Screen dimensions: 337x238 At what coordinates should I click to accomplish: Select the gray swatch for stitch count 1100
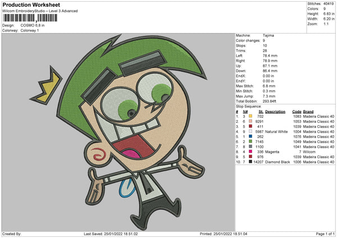pyautogui.click(x=251, y=147)
